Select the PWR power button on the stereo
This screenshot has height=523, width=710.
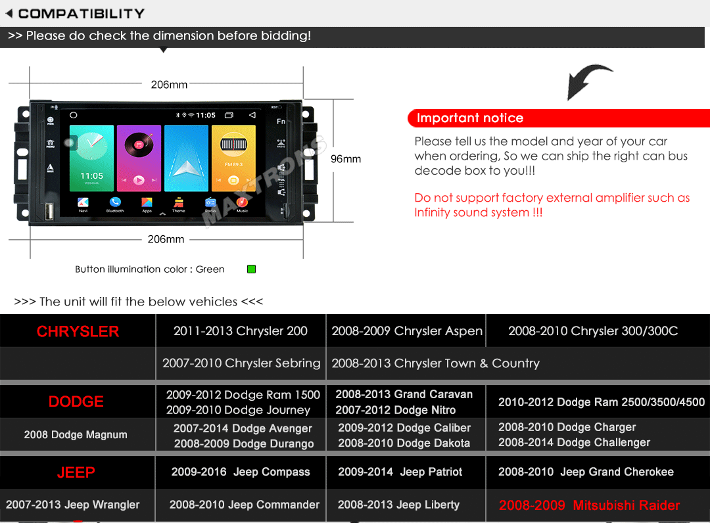tap(50, 121)
